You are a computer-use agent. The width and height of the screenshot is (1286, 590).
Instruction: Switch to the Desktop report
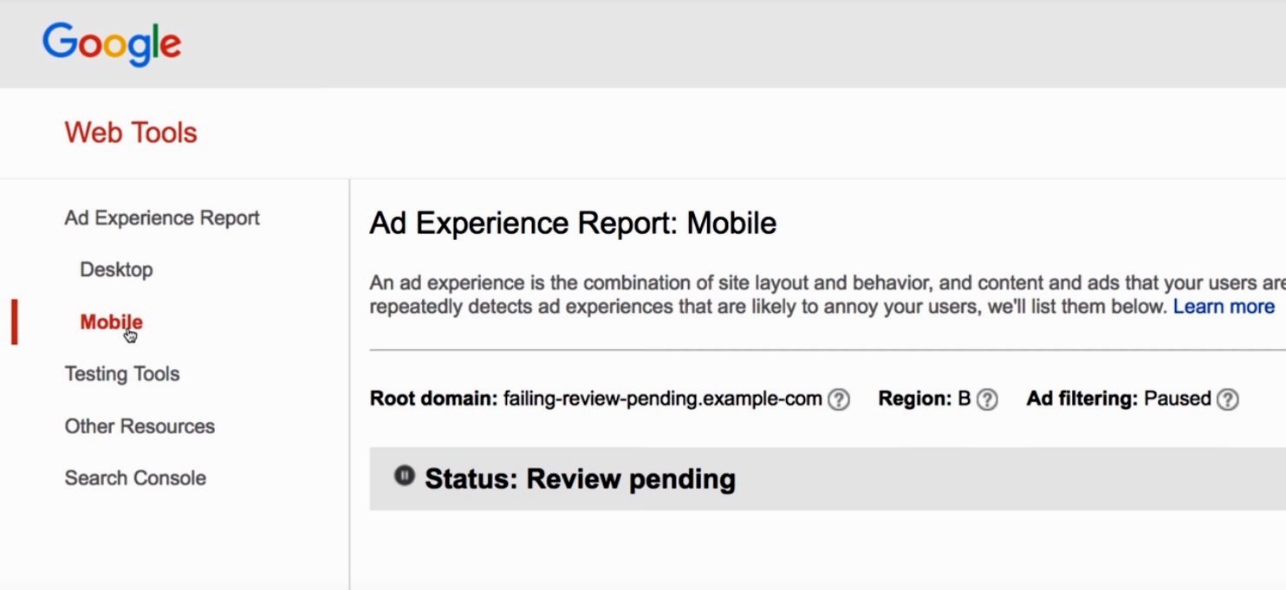point(116,269)
